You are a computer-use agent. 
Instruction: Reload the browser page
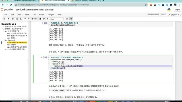(x=11, y=5)
